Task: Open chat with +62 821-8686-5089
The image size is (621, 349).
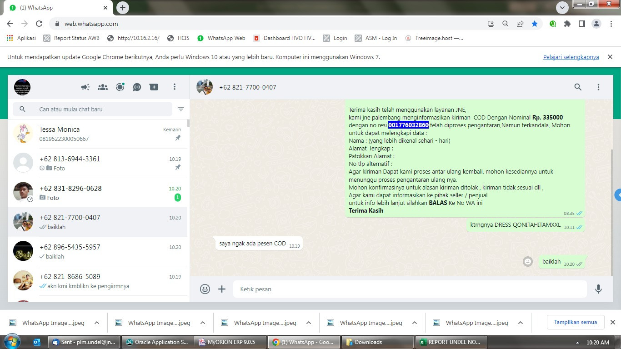Action: click(97, 281)
